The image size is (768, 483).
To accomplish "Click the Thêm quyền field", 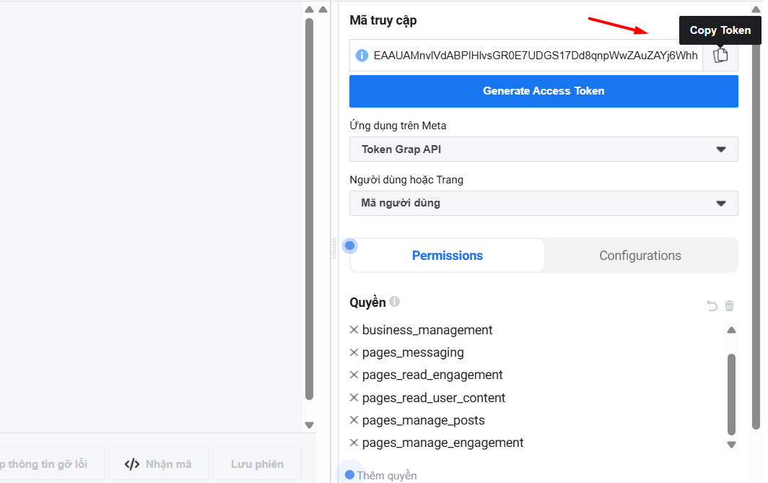I will (387, 475).
